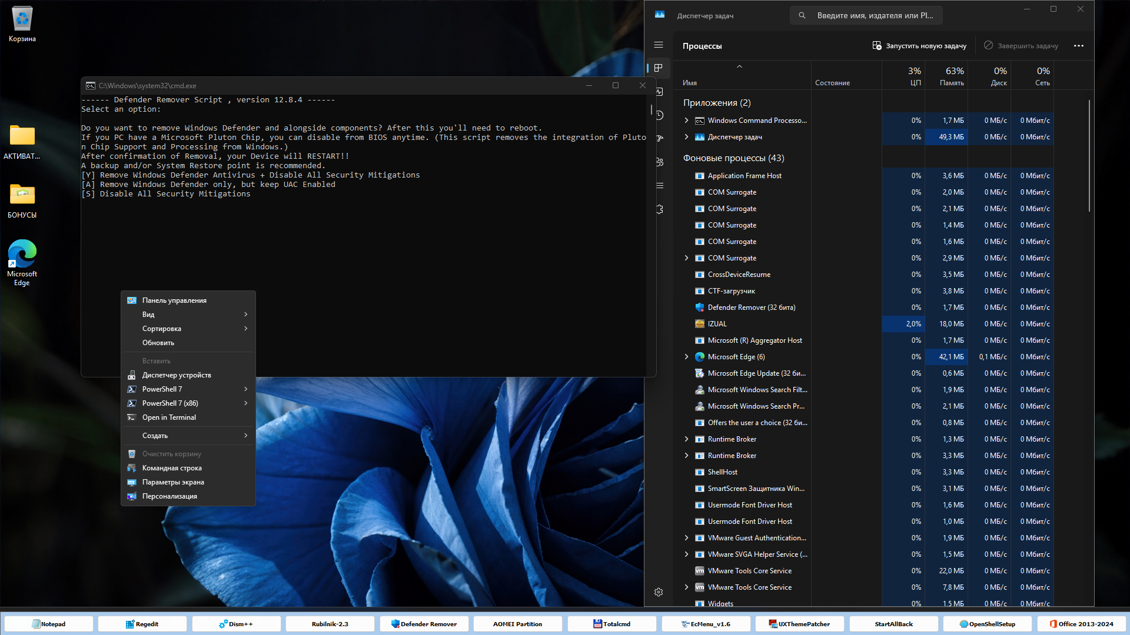This screenshot has height=635, width=1130.
Task: Open the Создать submenu
Action: [188, 436]
